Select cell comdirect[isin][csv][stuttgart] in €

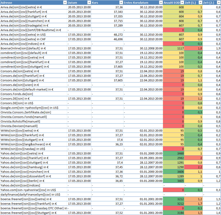coord(33,67)
